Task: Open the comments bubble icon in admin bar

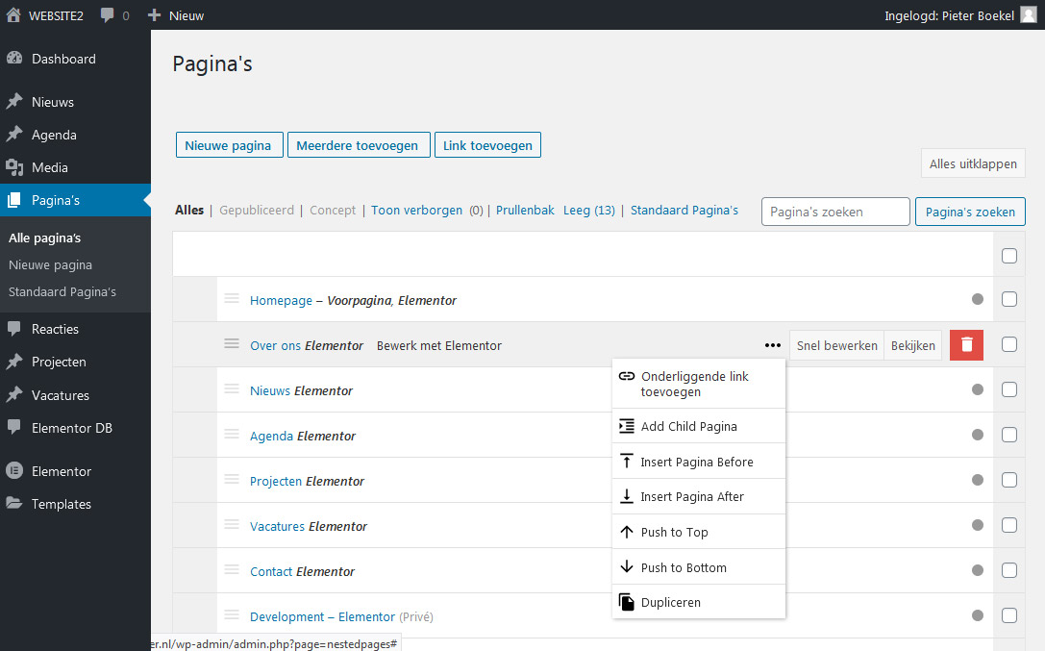Action: (x=109, y=15)
